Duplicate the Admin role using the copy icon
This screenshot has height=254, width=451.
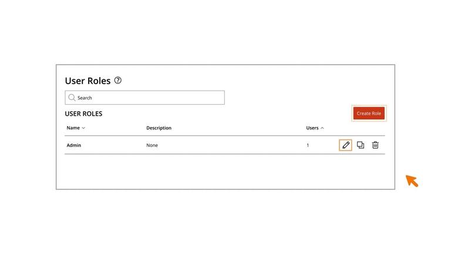pos(361,145)
